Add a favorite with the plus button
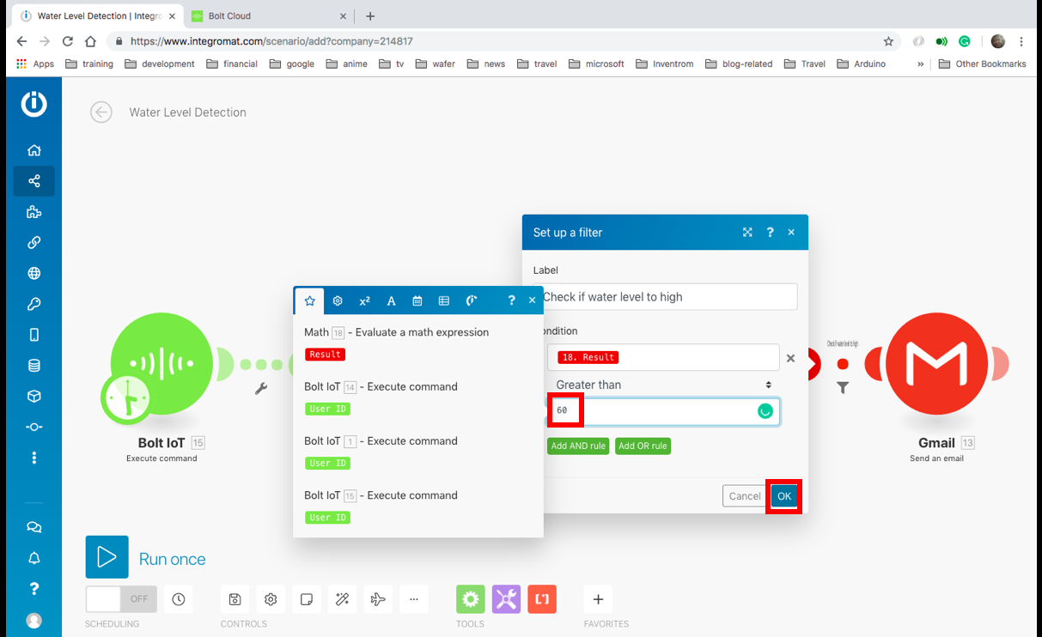This screenshot has width=1042, height=637. [598, 599]
